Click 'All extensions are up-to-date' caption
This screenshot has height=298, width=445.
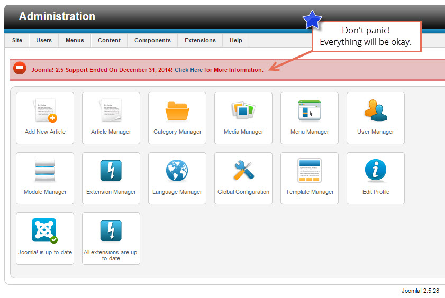(111, 255)
